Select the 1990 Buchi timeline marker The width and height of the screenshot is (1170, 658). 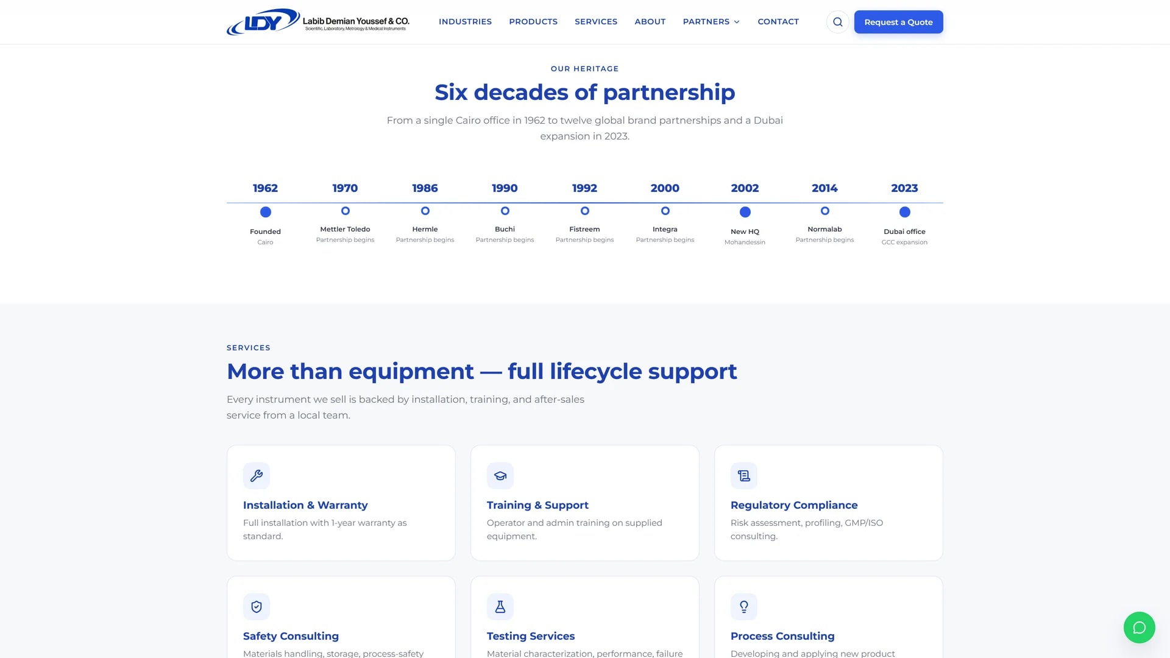505,211
